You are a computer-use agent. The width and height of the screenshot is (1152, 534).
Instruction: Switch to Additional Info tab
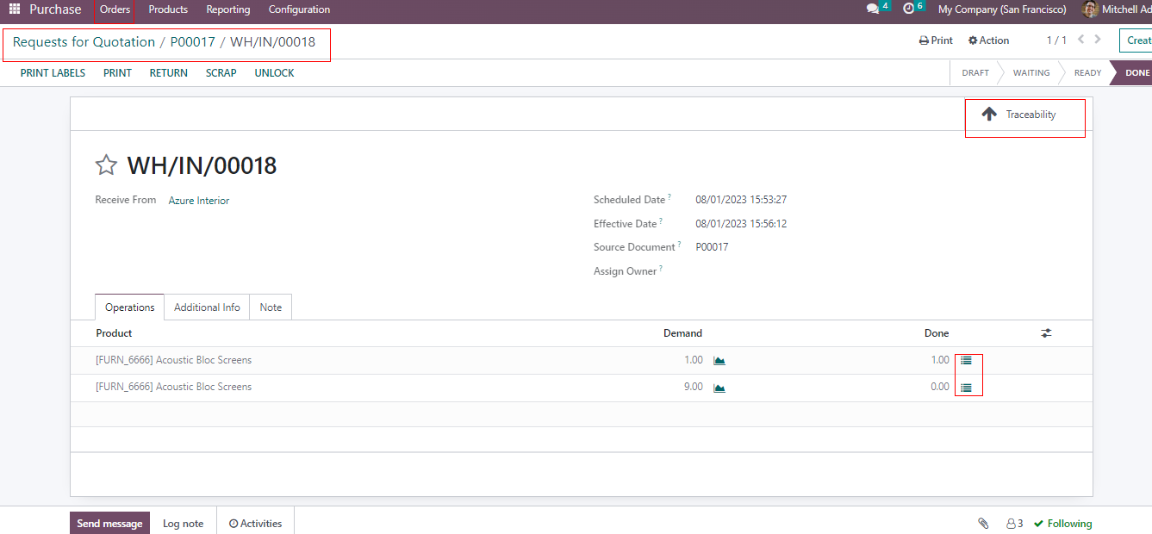(207, 307)
